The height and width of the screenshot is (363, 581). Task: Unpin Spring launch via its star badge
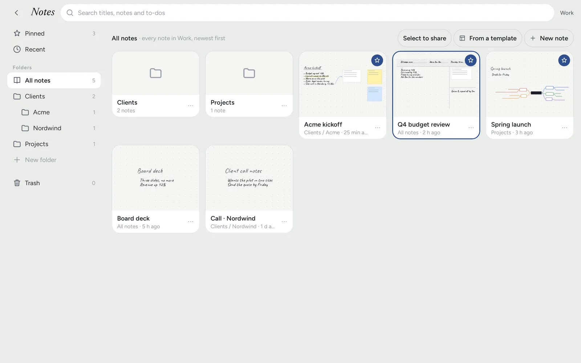point(564,60)
